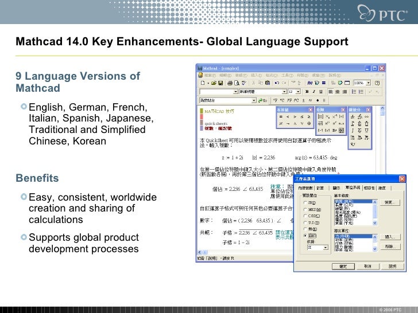The width and height of the screenshot is (418, 313).
Task: Click the leftmost button at the dialog bottom
Action: tap(343, 266)
